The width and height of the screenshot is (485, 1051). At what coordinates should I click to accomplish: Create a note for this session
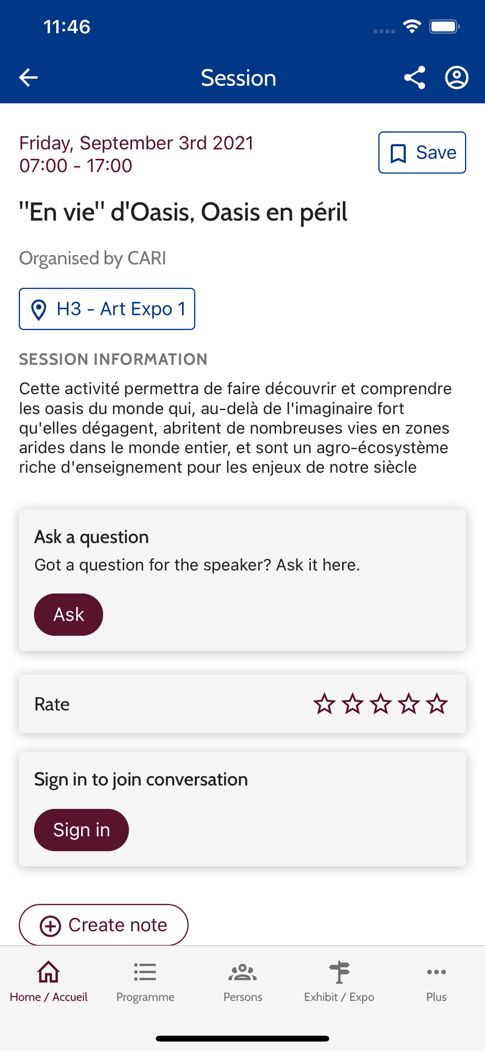[x=103, y=925]
